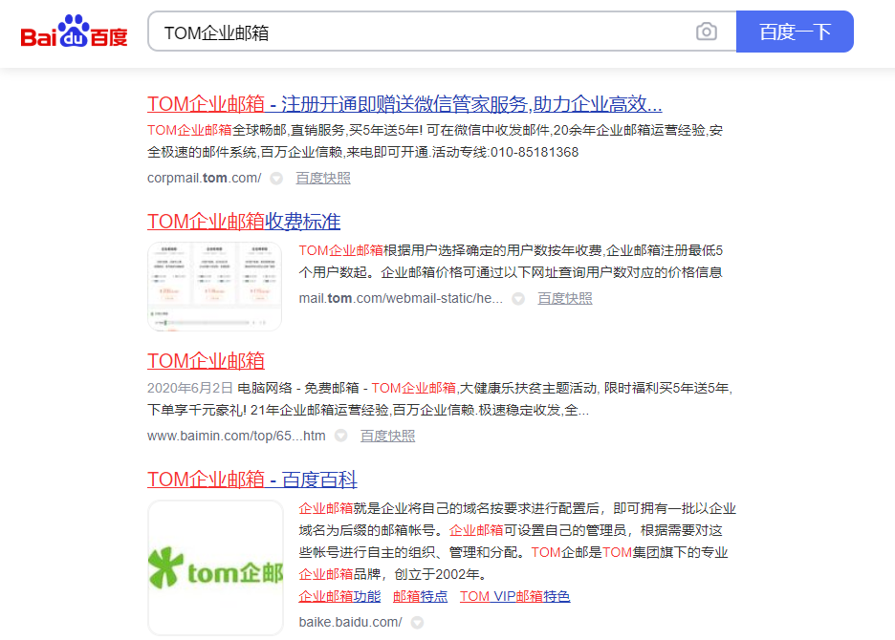
Task: Click the Baidu logo
Action: (75, 32)
